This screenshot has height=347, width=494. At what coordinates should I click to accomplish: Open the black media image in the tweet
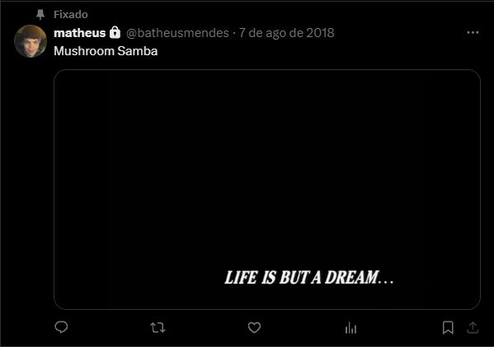[x=267, y=190]
